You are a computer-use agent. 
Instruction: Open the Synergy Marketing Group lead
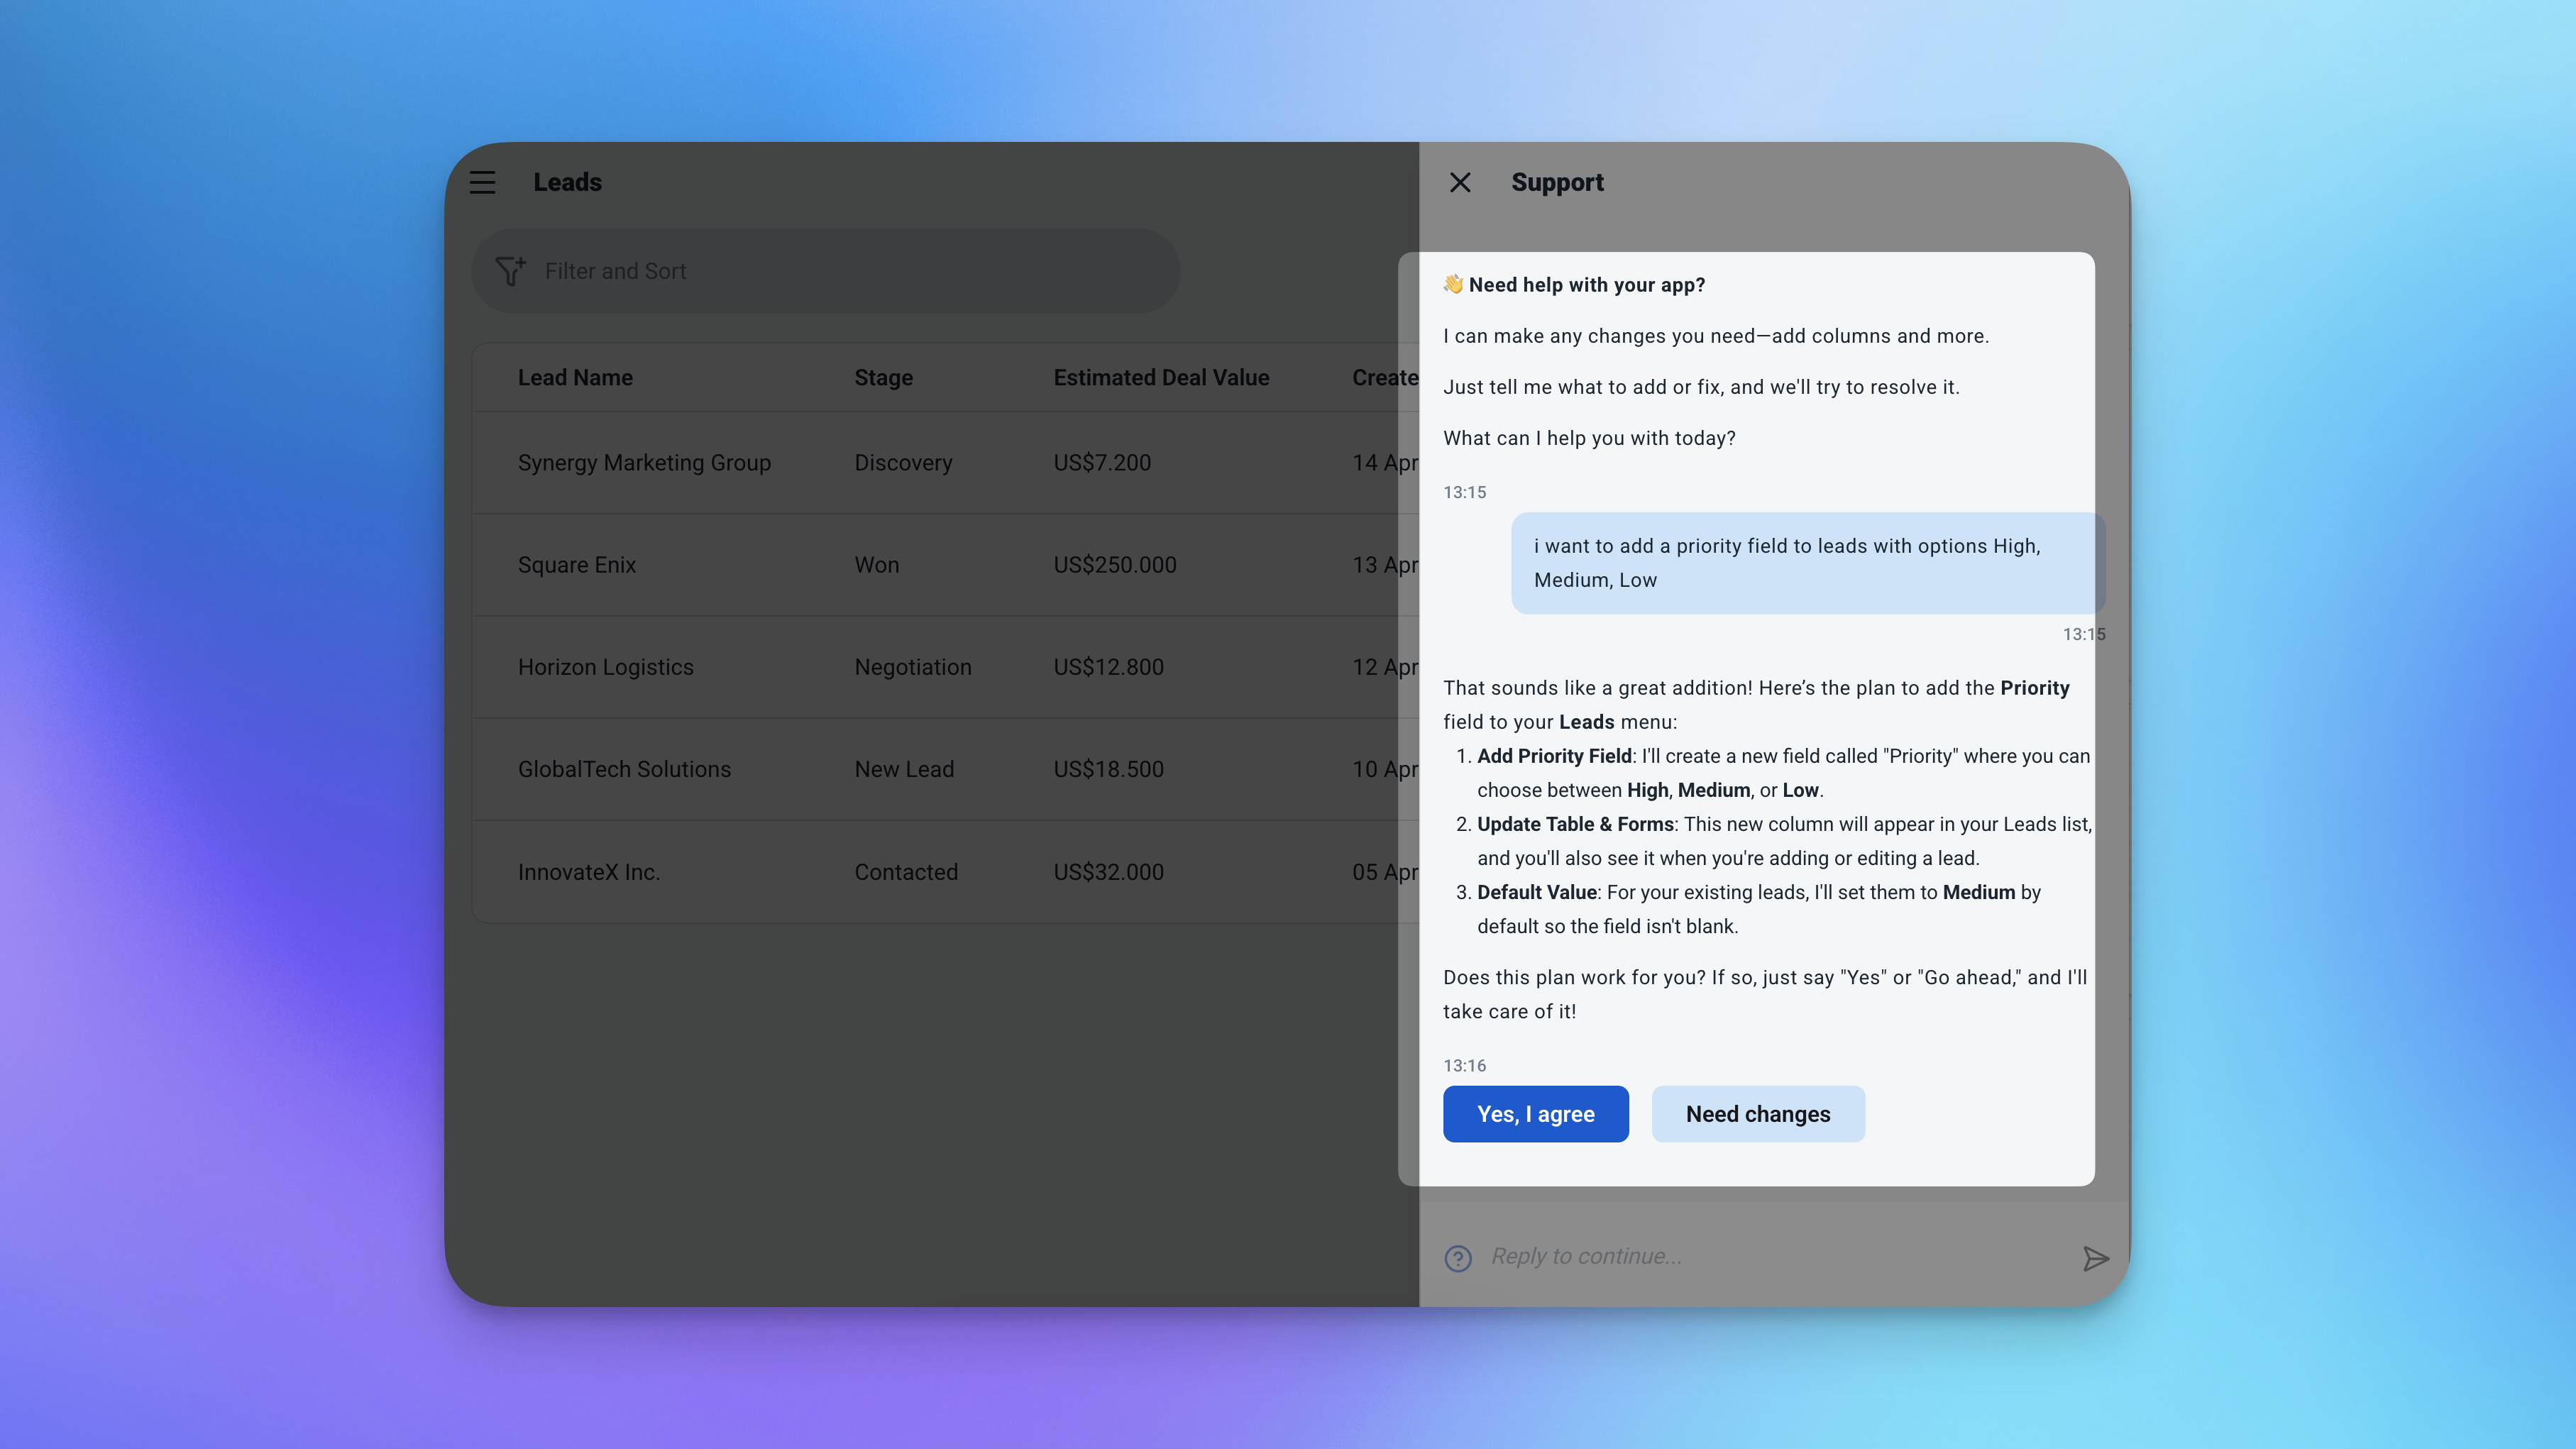point(644,462)
